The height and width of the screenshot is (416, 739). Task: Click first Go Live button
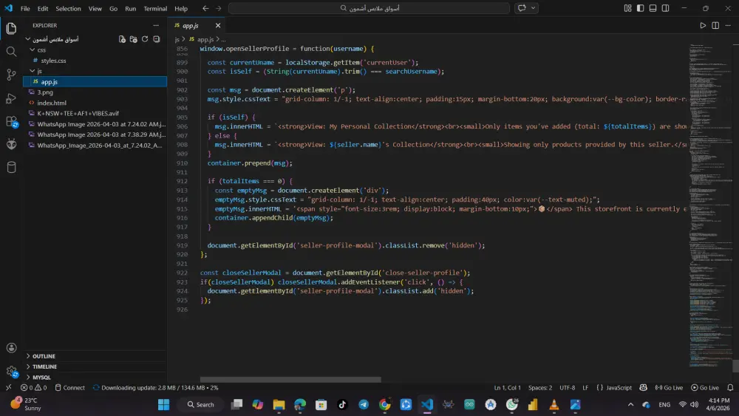[669, 388]
